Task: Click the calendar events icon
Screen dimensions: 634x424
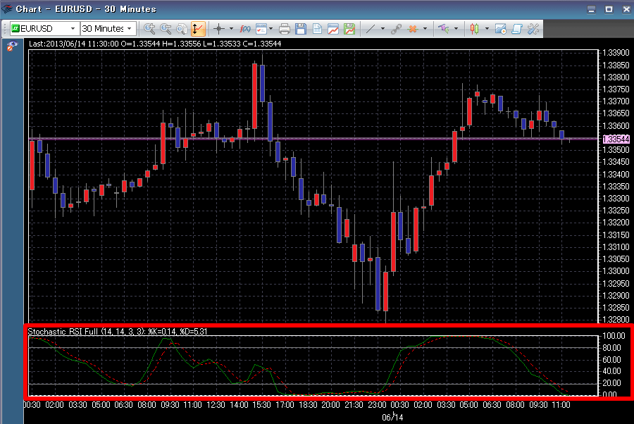Action: pos(261,29)
